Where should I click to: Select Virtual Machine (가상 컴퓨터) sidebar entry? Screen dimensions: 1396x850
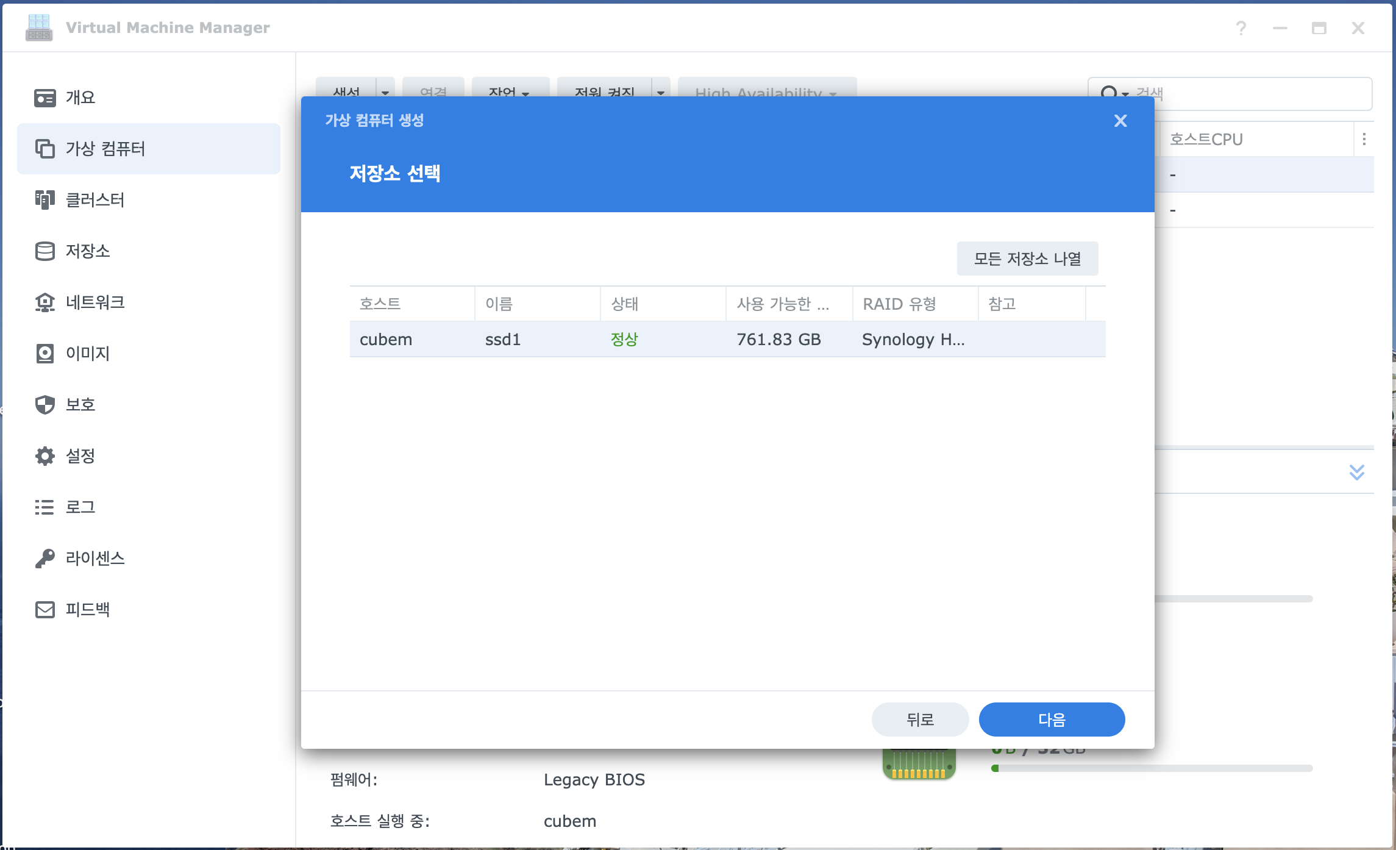click(105, 149)
